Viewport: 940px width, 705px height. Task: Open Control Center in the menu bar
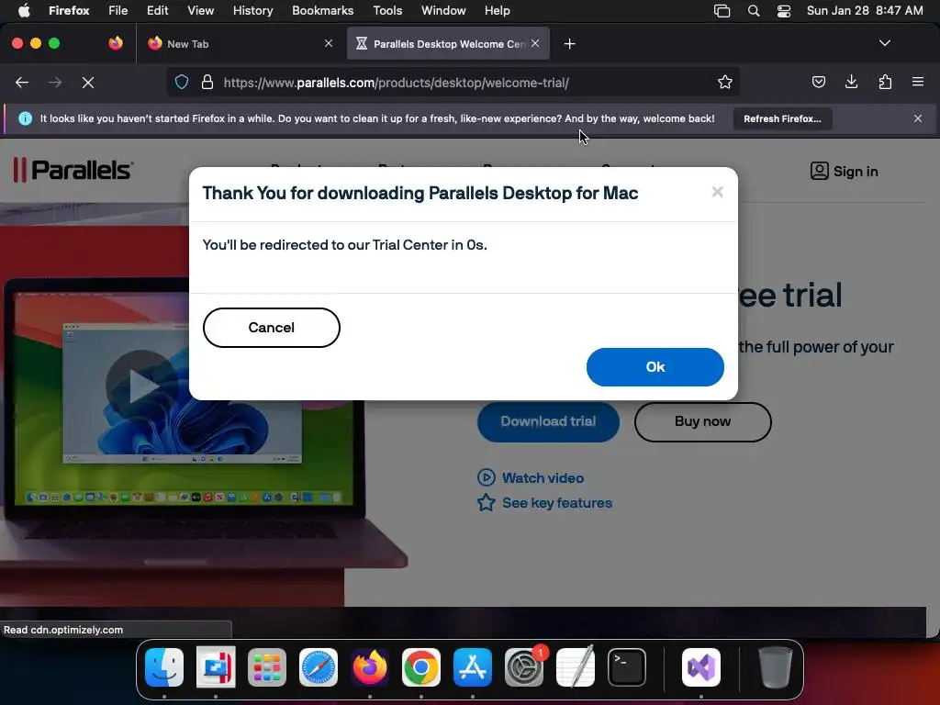click(784, 11)
